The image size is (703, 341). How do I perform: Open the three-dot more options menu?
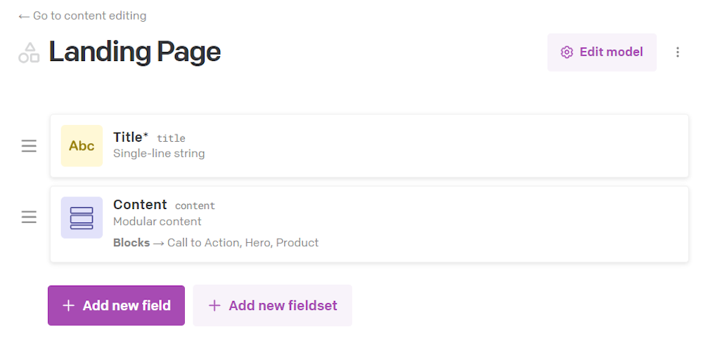tap(678, 53)
